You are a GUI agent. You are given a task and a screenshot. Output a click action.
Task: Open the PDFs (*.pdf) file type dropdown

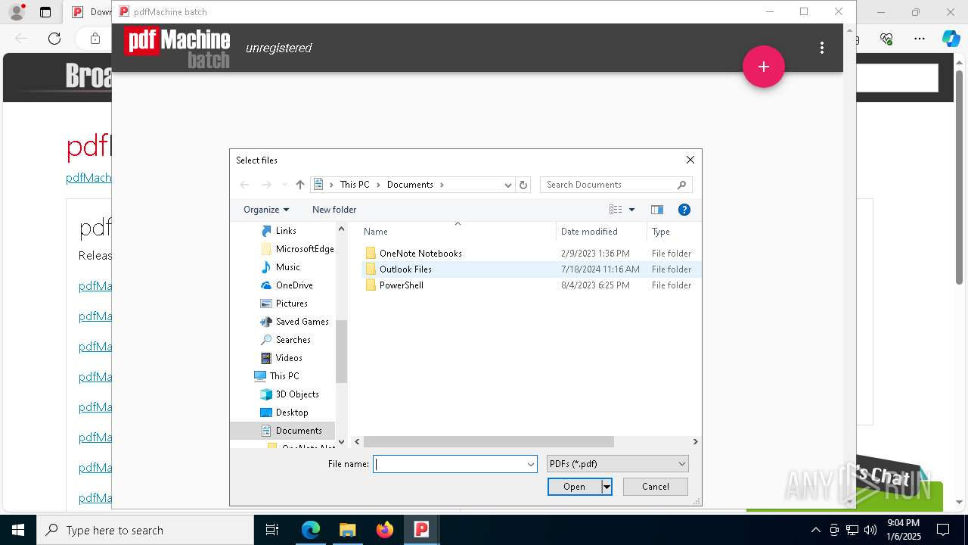(x=618, y=464)
